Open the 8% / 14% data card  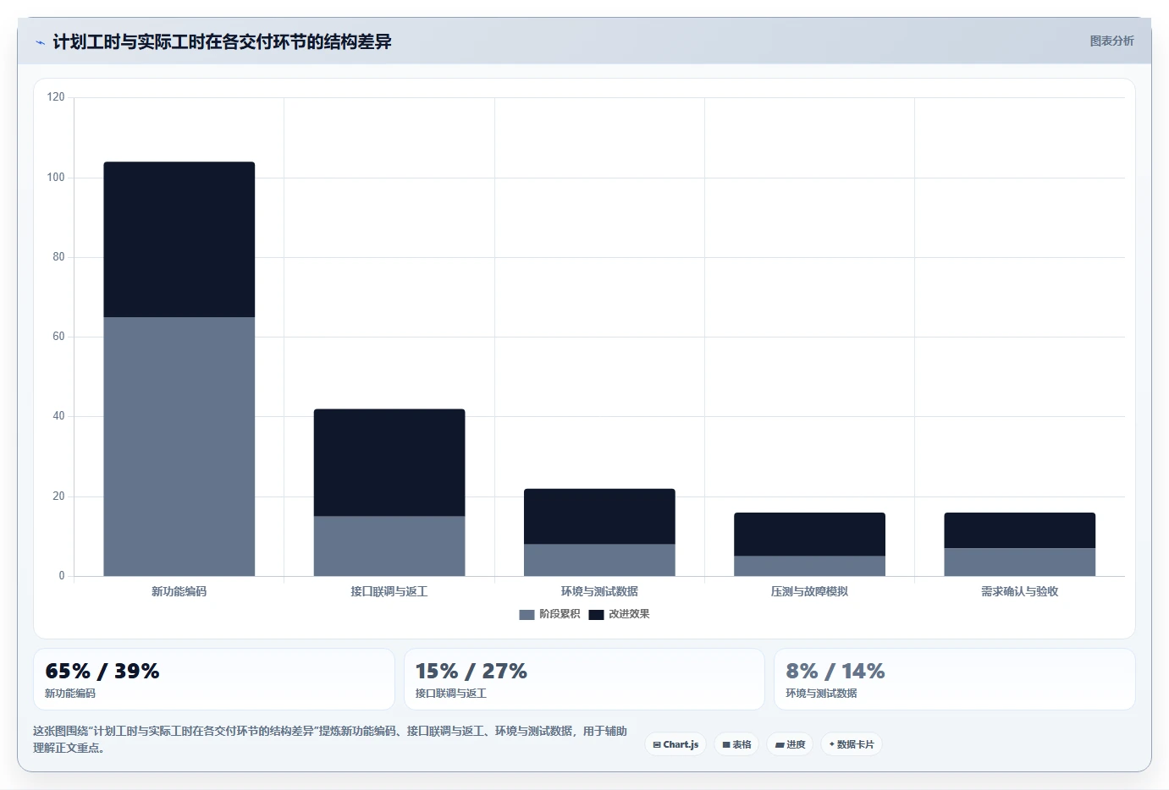pos(954,679)
